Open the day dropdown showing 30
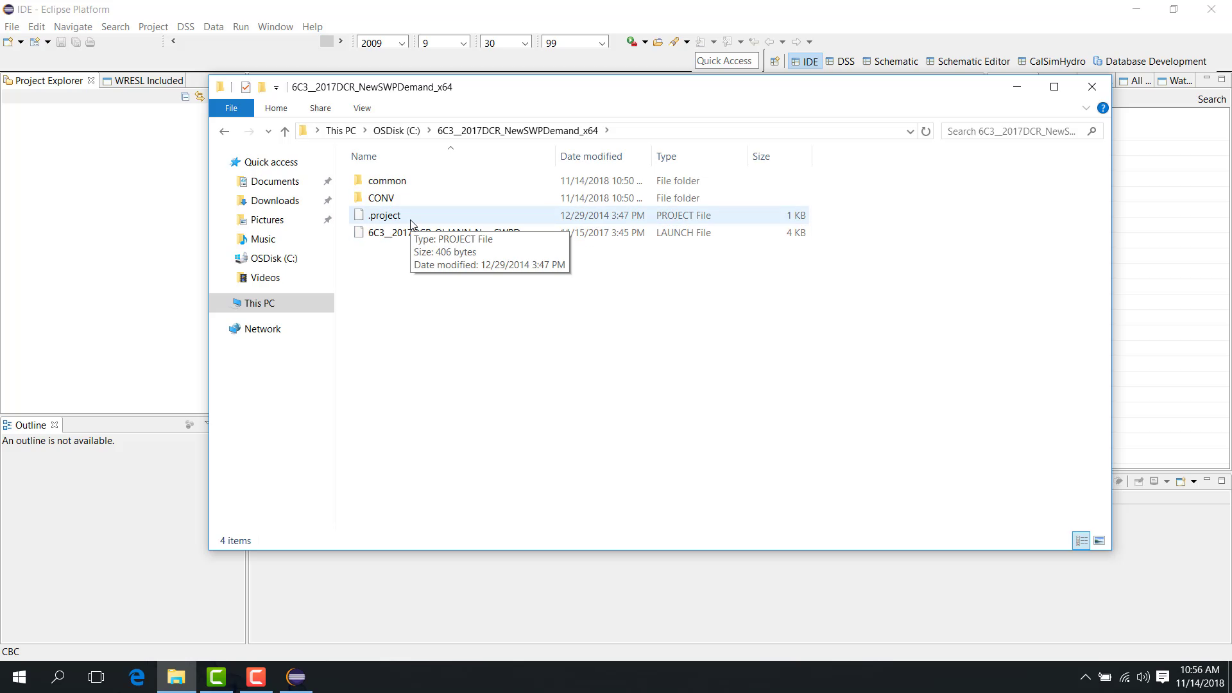Viewport: 1232px width, 693px height. coord(525,44)
